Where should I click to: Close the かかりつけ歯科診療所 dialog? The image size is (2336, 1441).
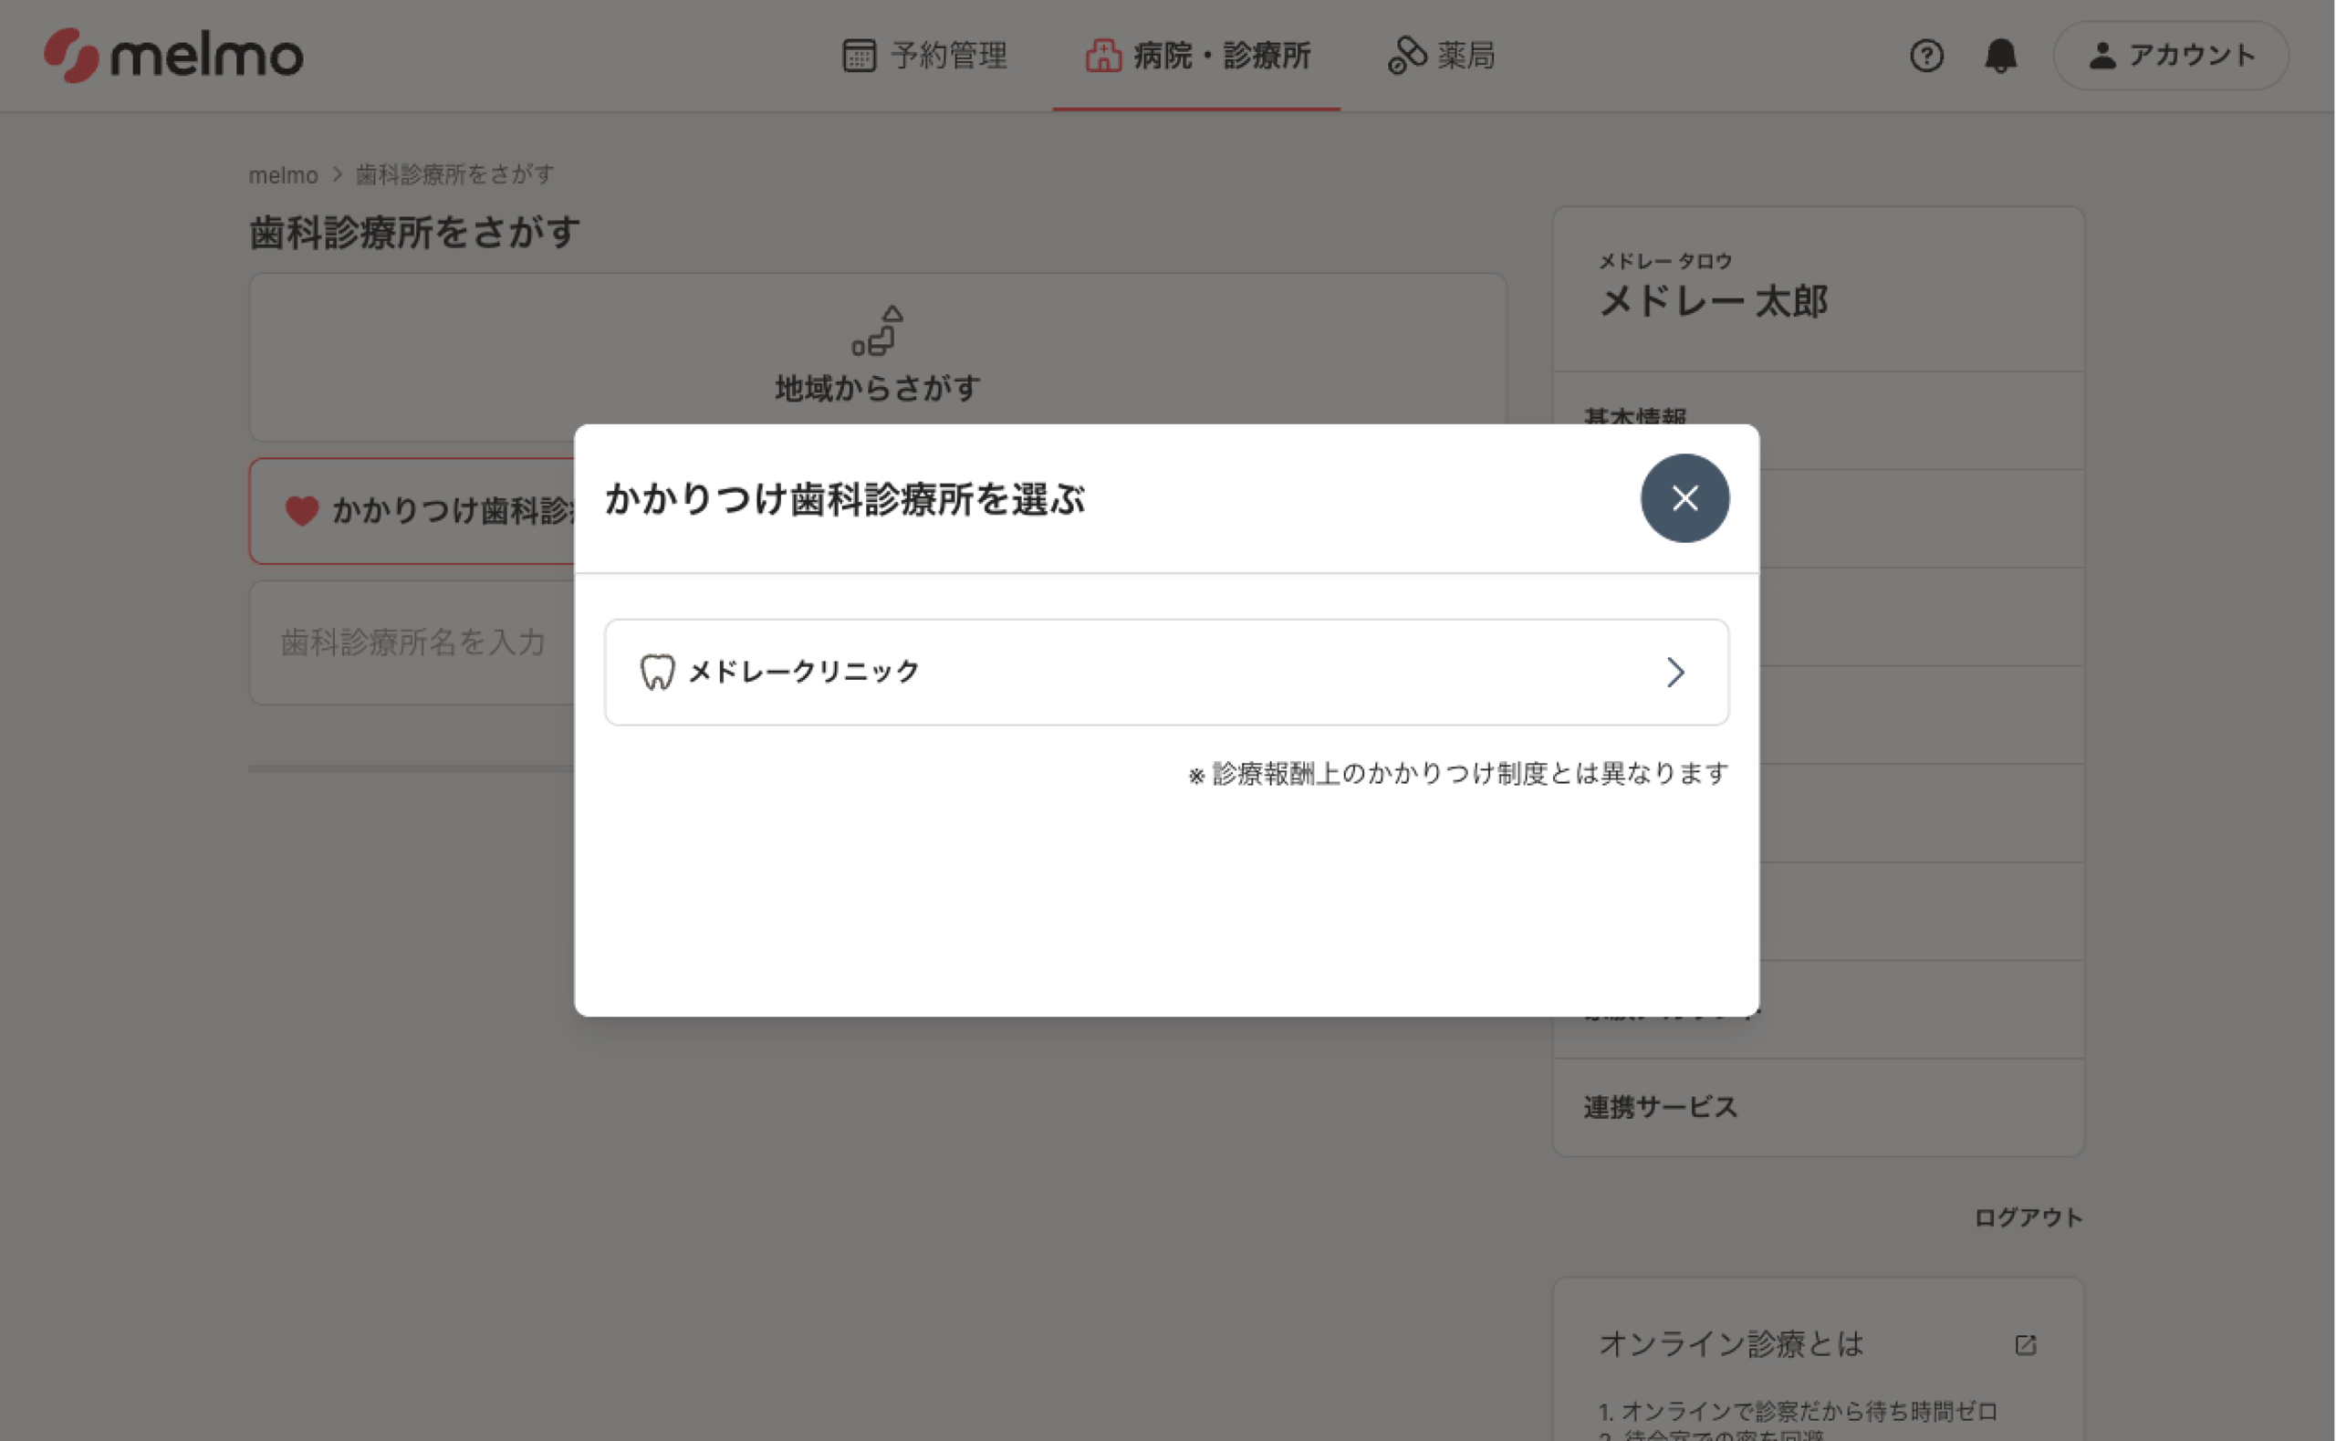1684,498
